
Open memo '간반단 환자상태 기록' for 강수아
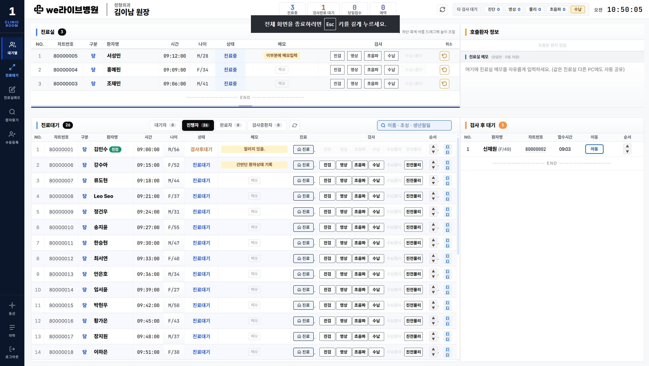(x=254, y=165)
